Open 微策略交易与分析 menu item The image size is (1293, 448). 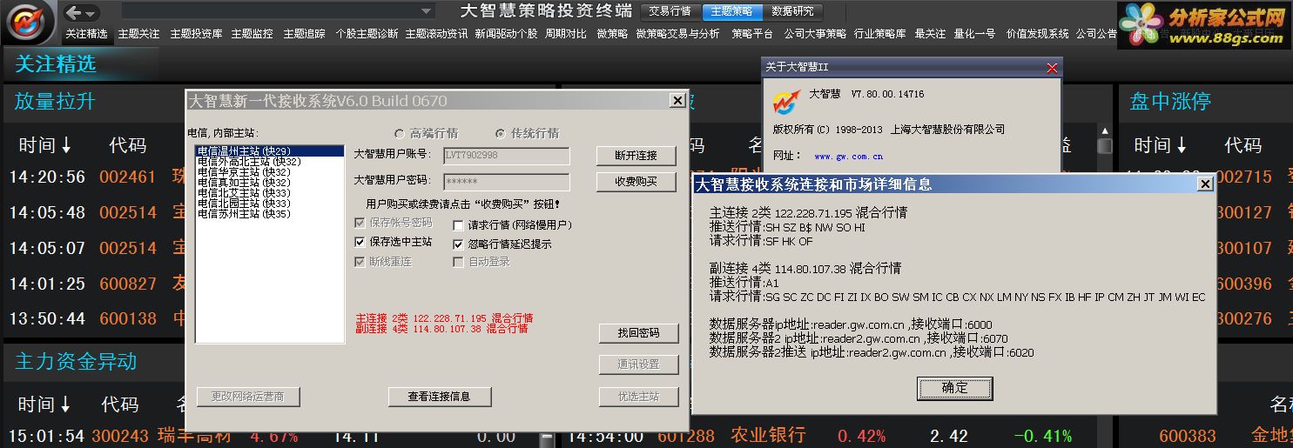677,34
